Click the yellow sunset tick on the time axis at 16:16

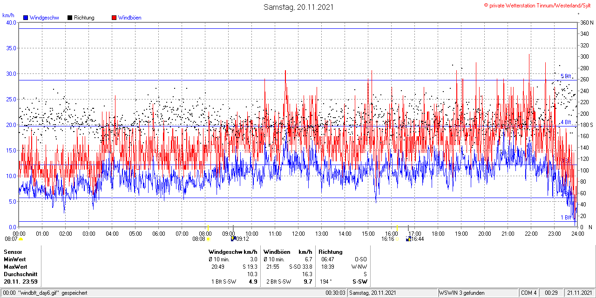397,227
